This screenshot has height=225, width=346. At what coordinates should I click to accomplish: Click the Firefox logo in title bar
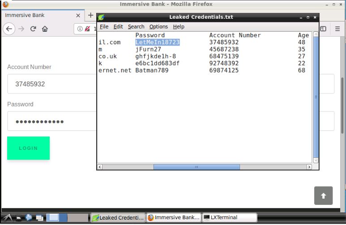point(5,4)
